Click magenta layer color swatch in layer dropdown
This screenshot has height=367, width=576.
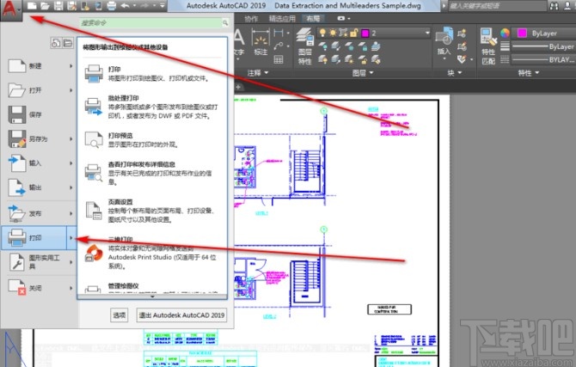pos(365,34)
